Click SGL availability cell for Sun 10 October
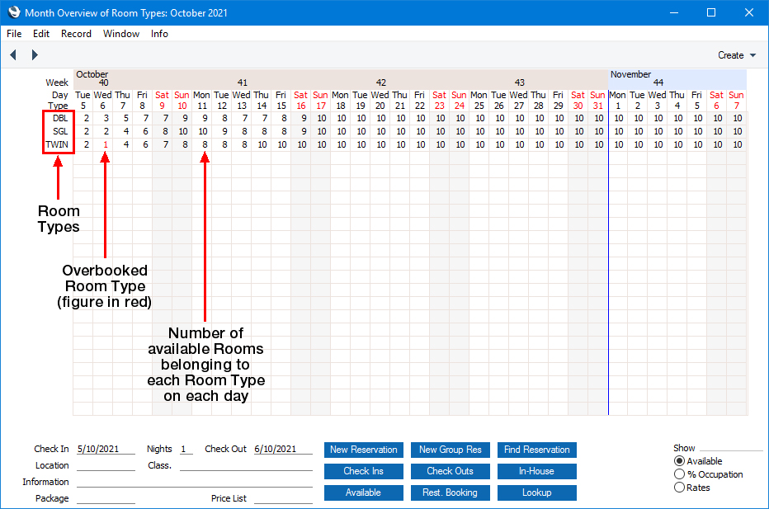 click(183, 131)
